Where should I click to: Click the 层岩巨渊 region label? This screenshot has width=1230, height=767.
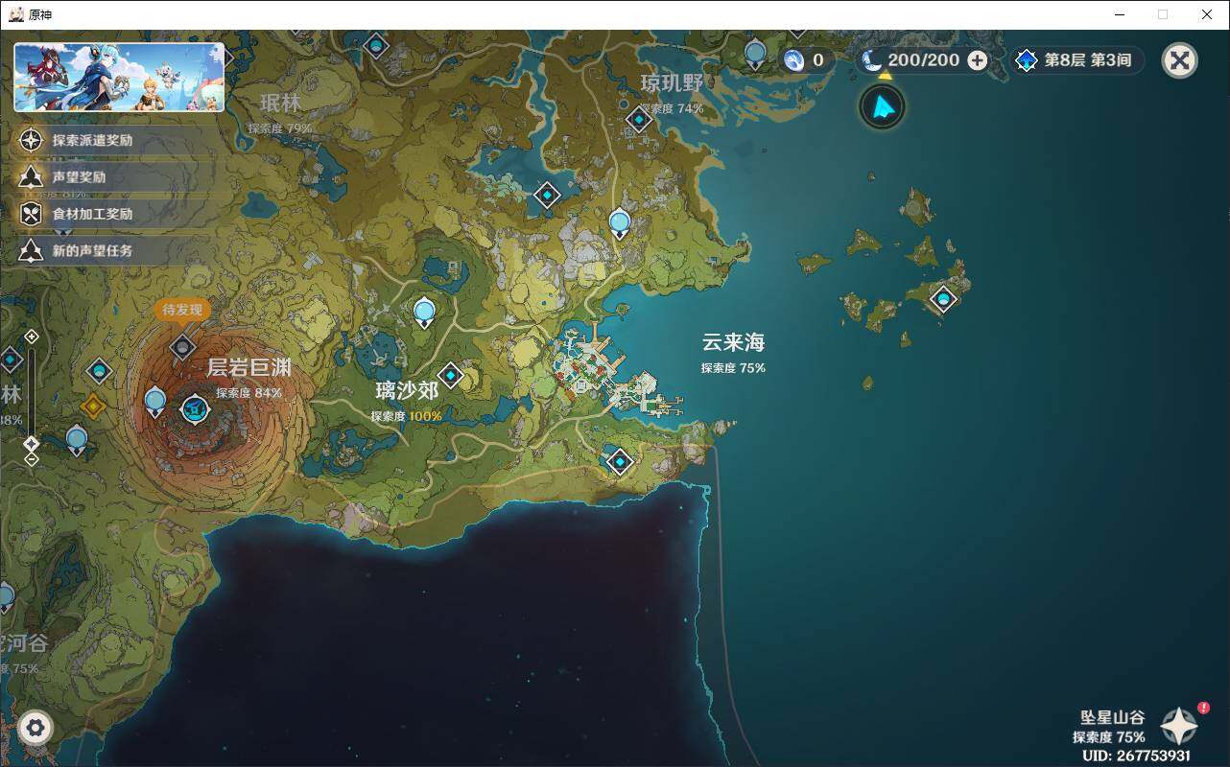point(248,368)
